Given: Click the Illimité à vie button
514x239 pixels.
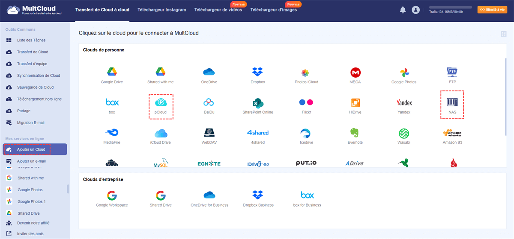Looking at the screenshot, I should pos(492,9).
